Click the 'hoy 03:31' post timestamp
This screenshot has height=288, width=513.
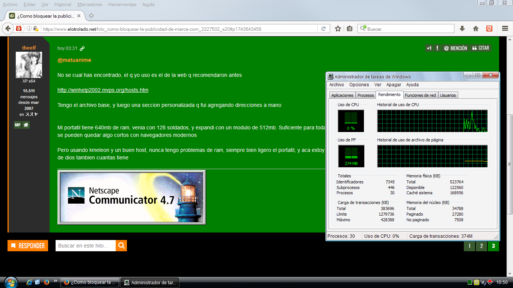click(x=67, y=48)
